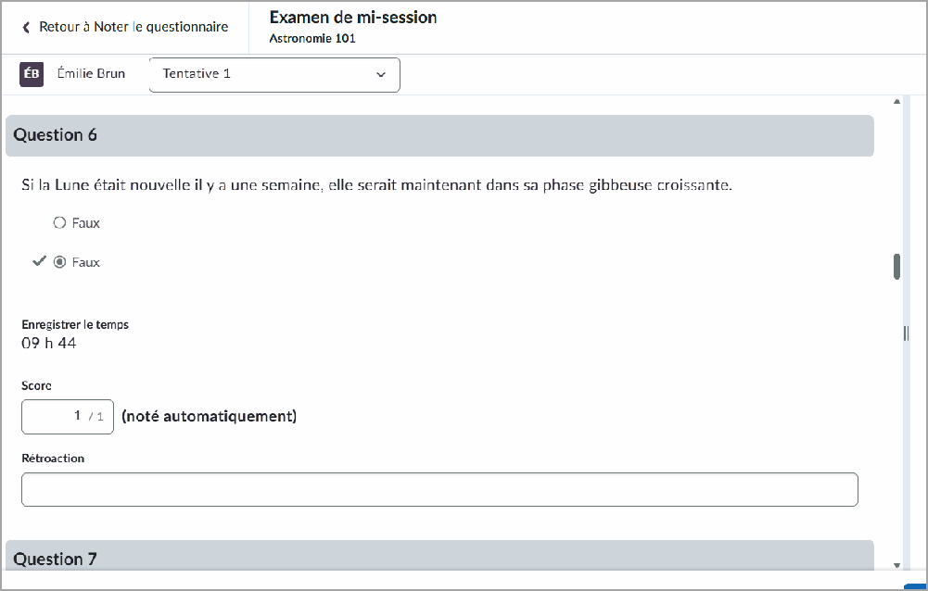Click the Émilie Brun student name
The image size is (928, 591).
[92, 74]
